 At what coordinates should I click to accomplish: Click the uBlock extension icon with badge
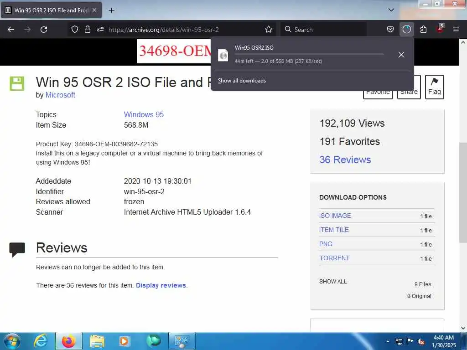click(x=440, y=29)
